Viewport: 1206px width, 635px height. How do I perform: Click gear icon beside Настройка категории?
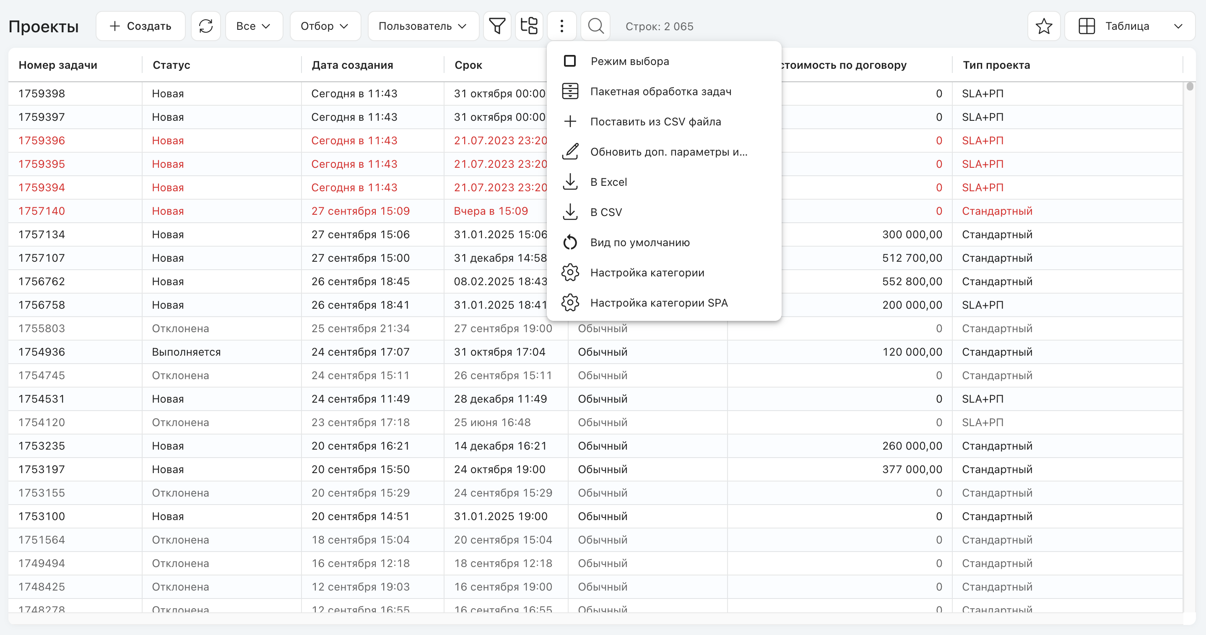coord(570,273)
